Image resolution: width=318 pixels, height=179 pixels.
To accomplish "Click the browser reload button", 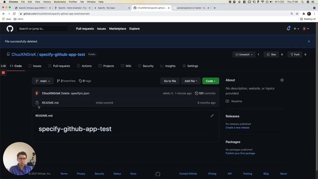I will coord(14,13).
